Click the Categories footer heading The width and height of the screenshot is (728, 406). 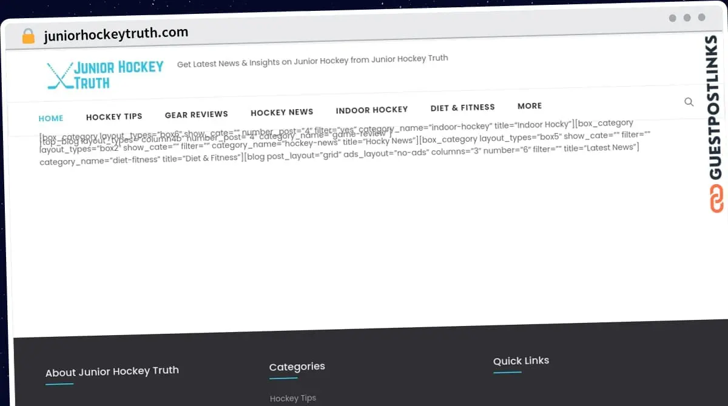[297, 367]
